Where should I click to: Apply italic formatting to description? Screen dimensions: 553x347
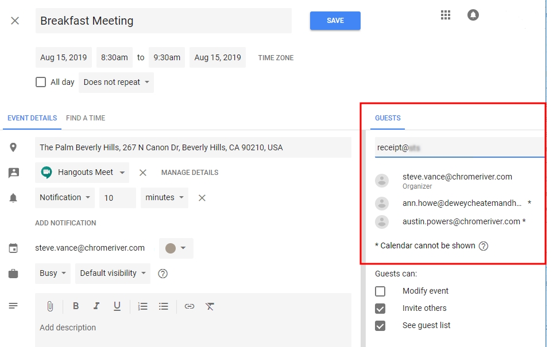(x=96, y=306)
